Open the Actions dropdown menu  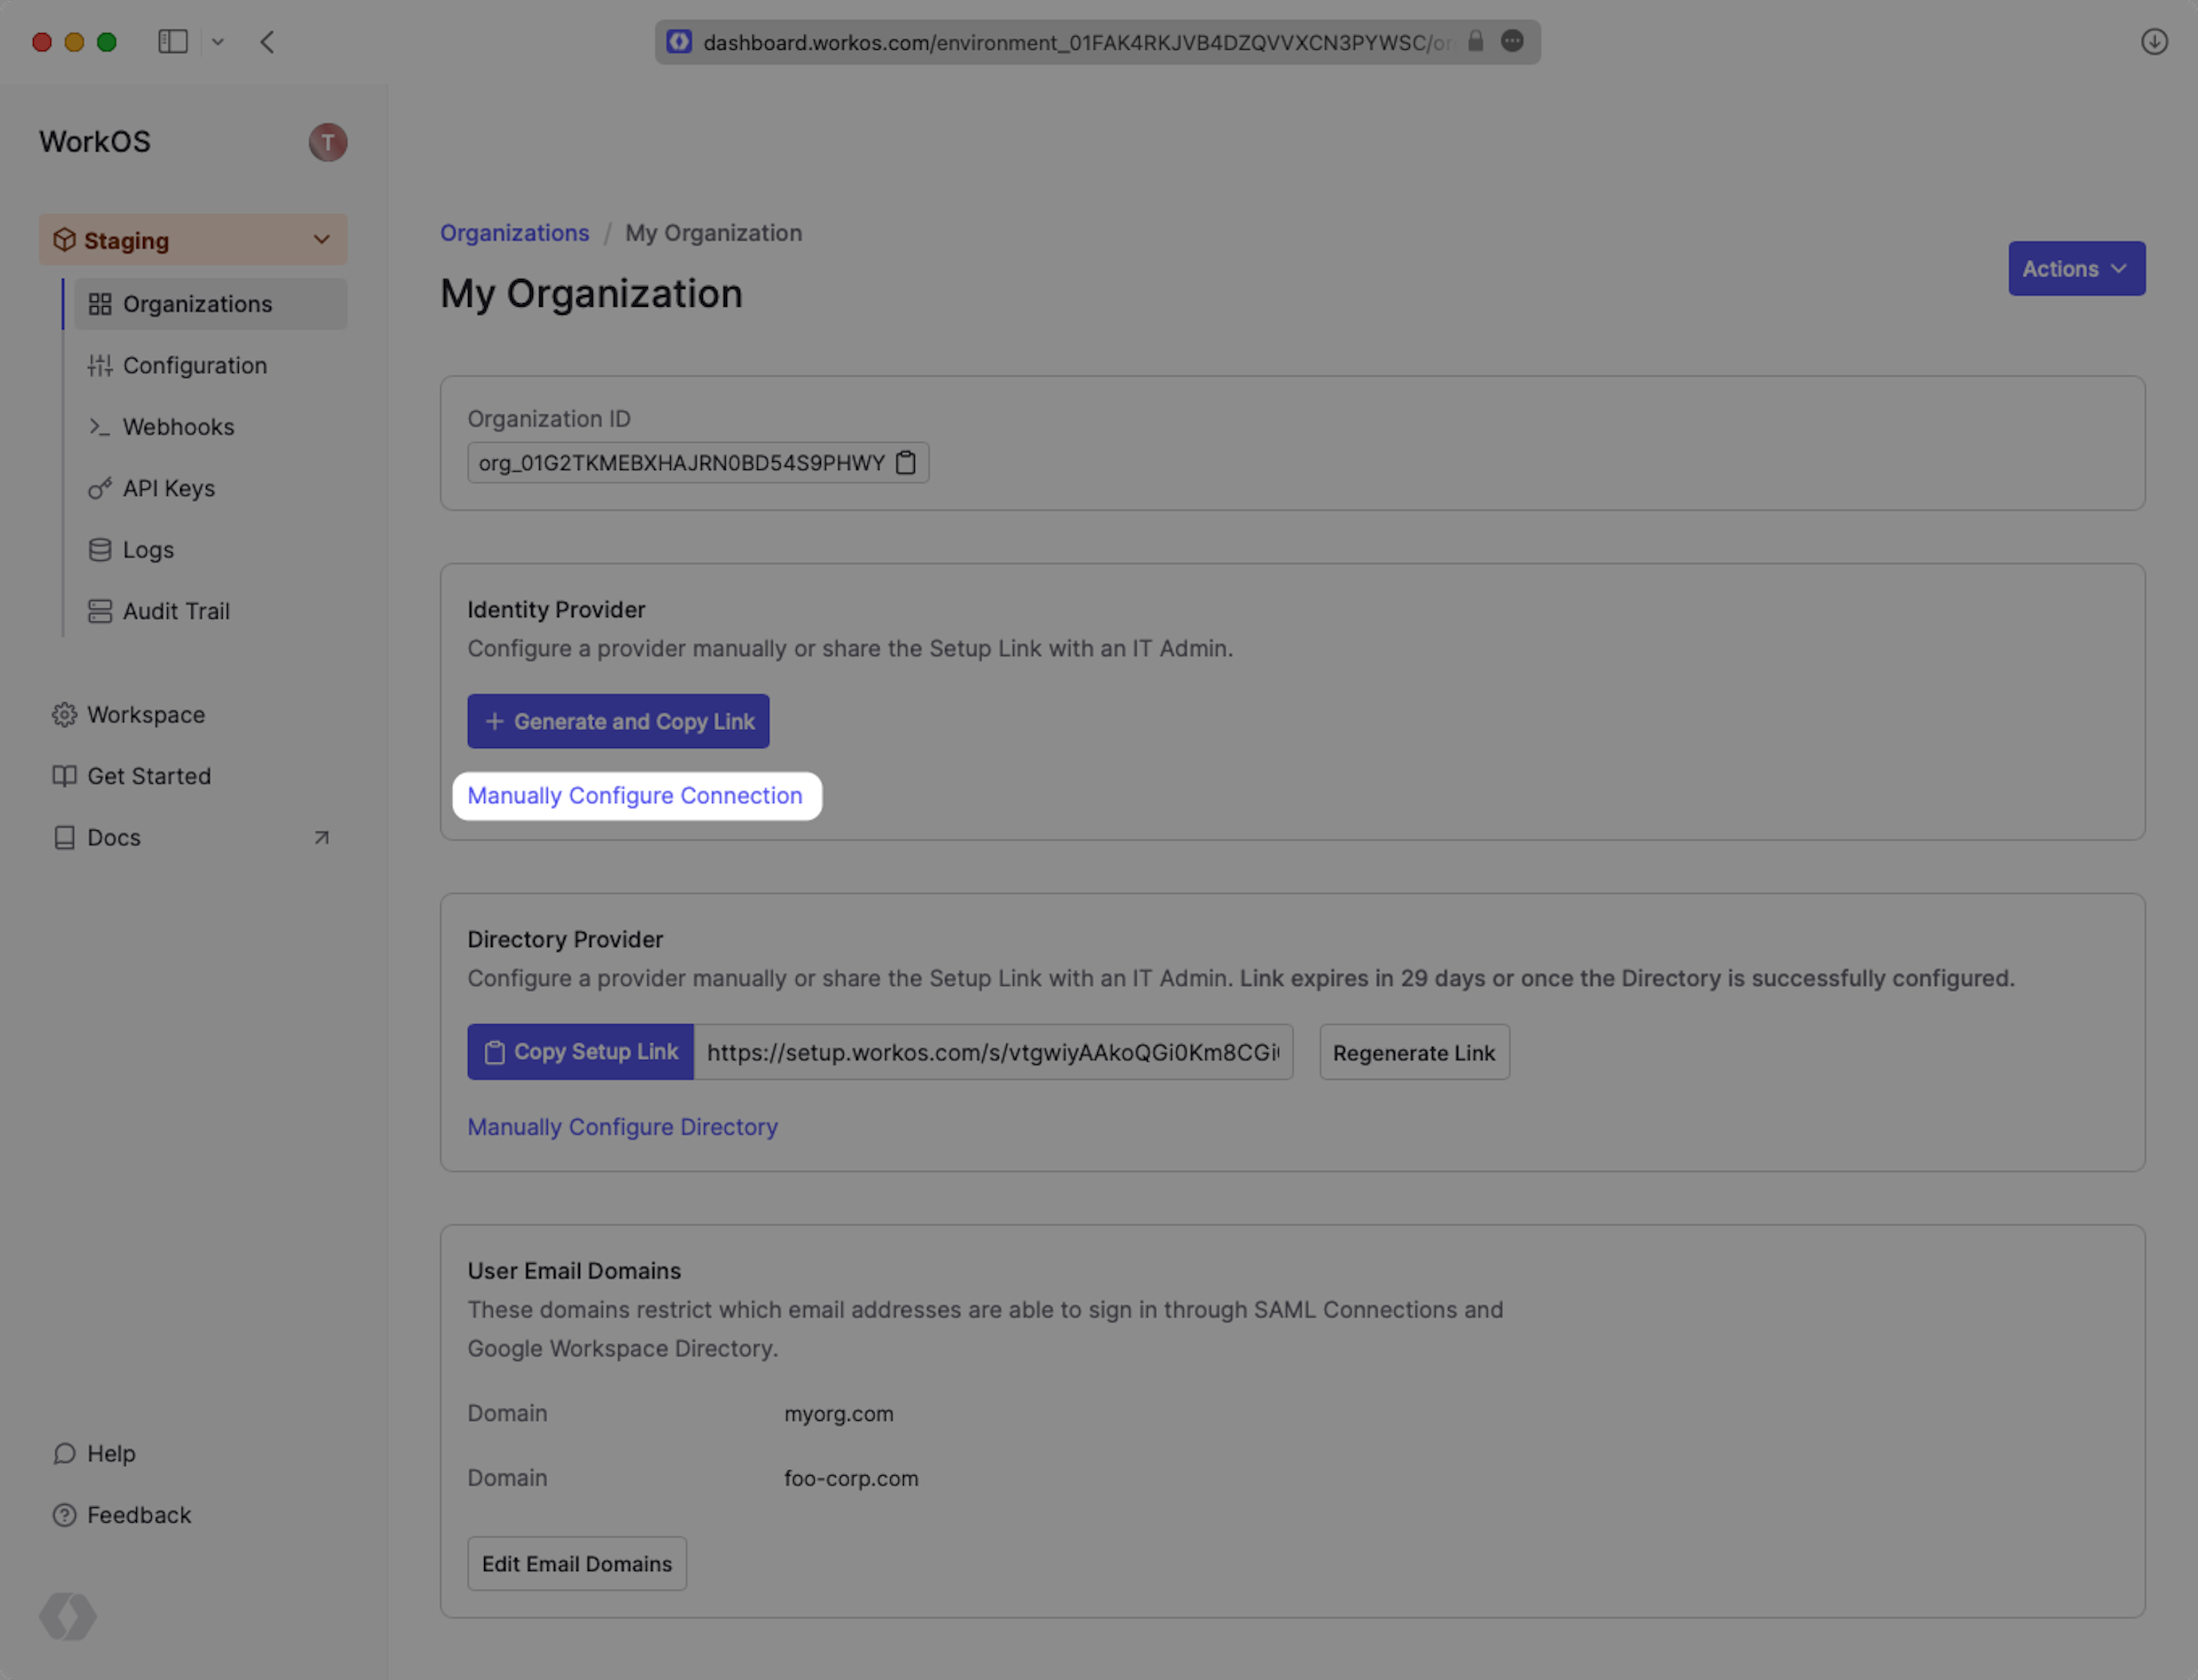[x=2076, y=268]
